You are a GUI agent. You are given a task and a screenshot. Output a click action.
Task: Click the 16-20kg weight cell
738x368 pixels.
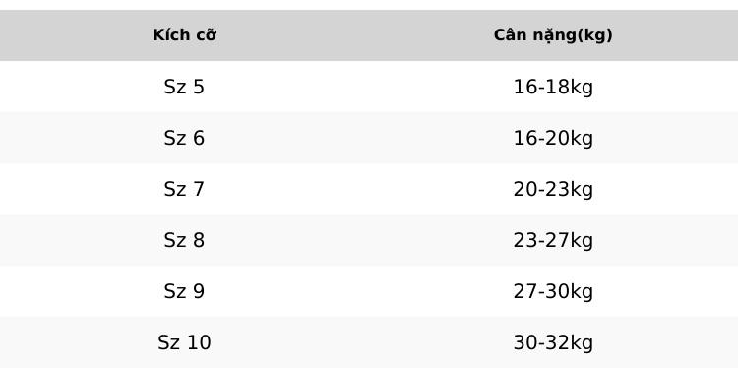pos(553,139)
